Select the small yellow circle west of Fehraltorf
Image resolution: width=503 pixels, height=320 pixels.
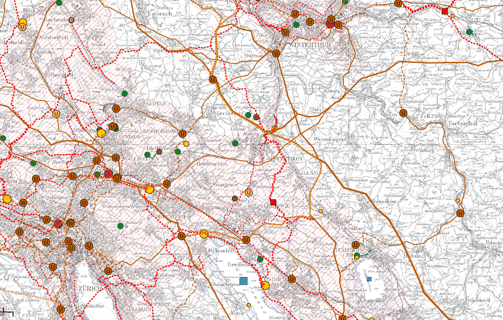[321, 211]
